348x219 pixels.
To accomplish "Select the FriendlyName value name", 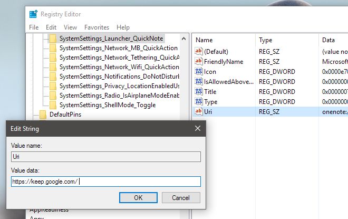I will 224,62.
